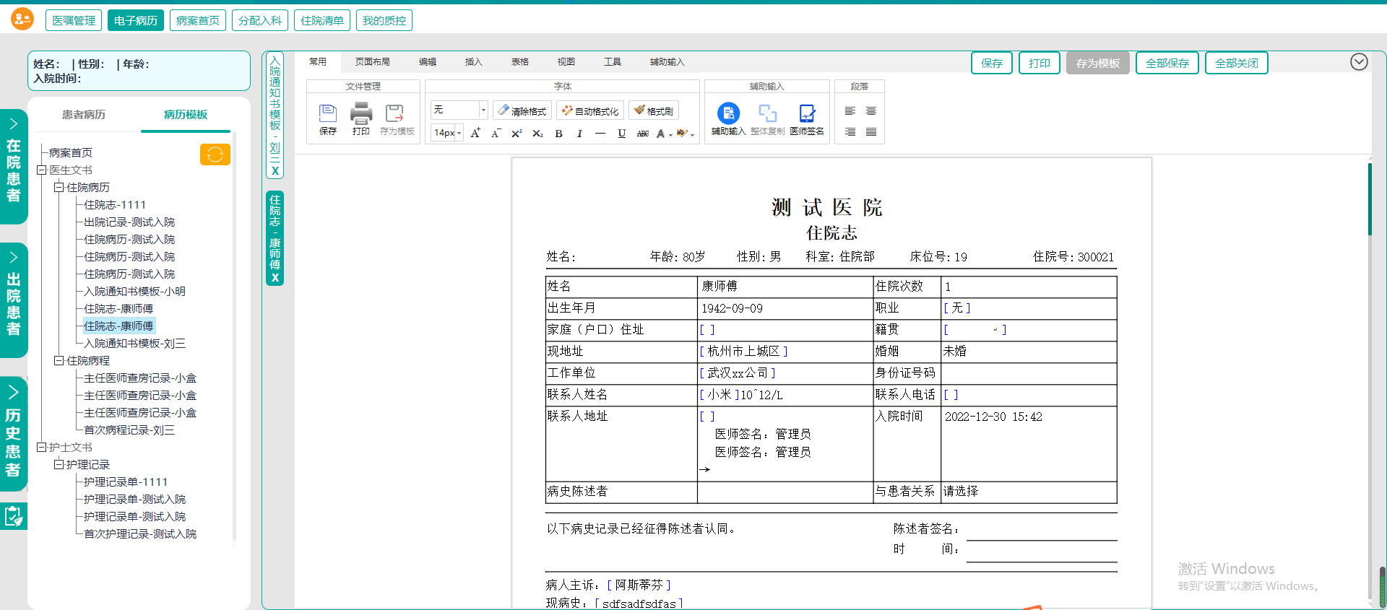Click the circled chevron to collapse ribbon
The width and height of the screenshot is (1387, 610).
1359,62
